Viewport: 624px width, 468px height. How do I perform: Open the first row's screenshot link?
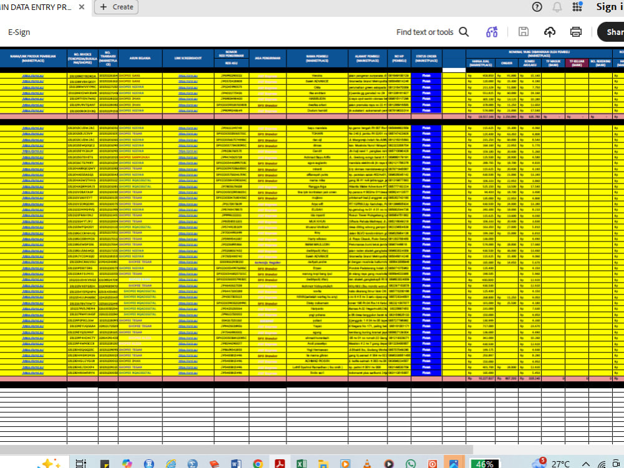coord(188,76)
